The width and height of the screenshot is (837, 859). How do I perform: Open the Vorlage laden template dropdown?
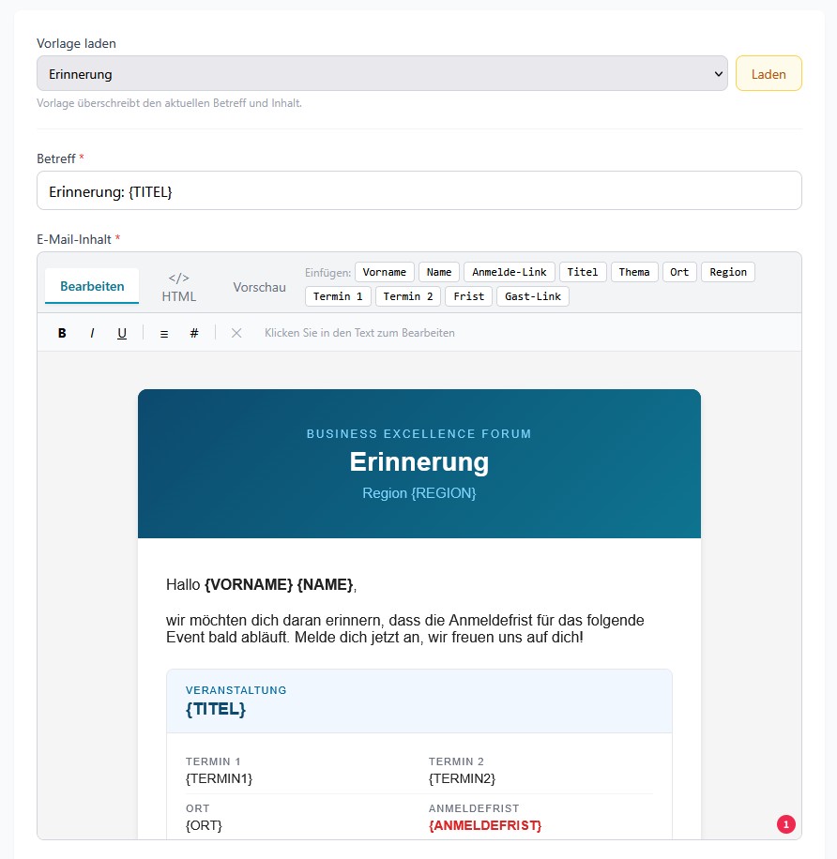pyautogui.click(x=381, y=73)
